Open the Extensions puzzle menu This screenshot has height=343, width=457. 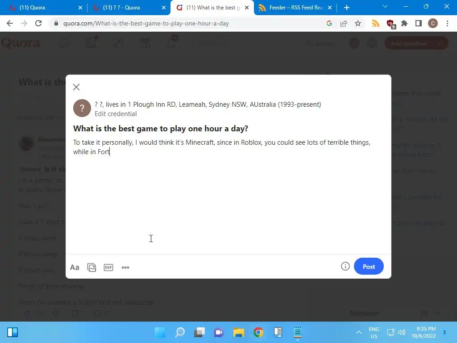tap(404, 23)
